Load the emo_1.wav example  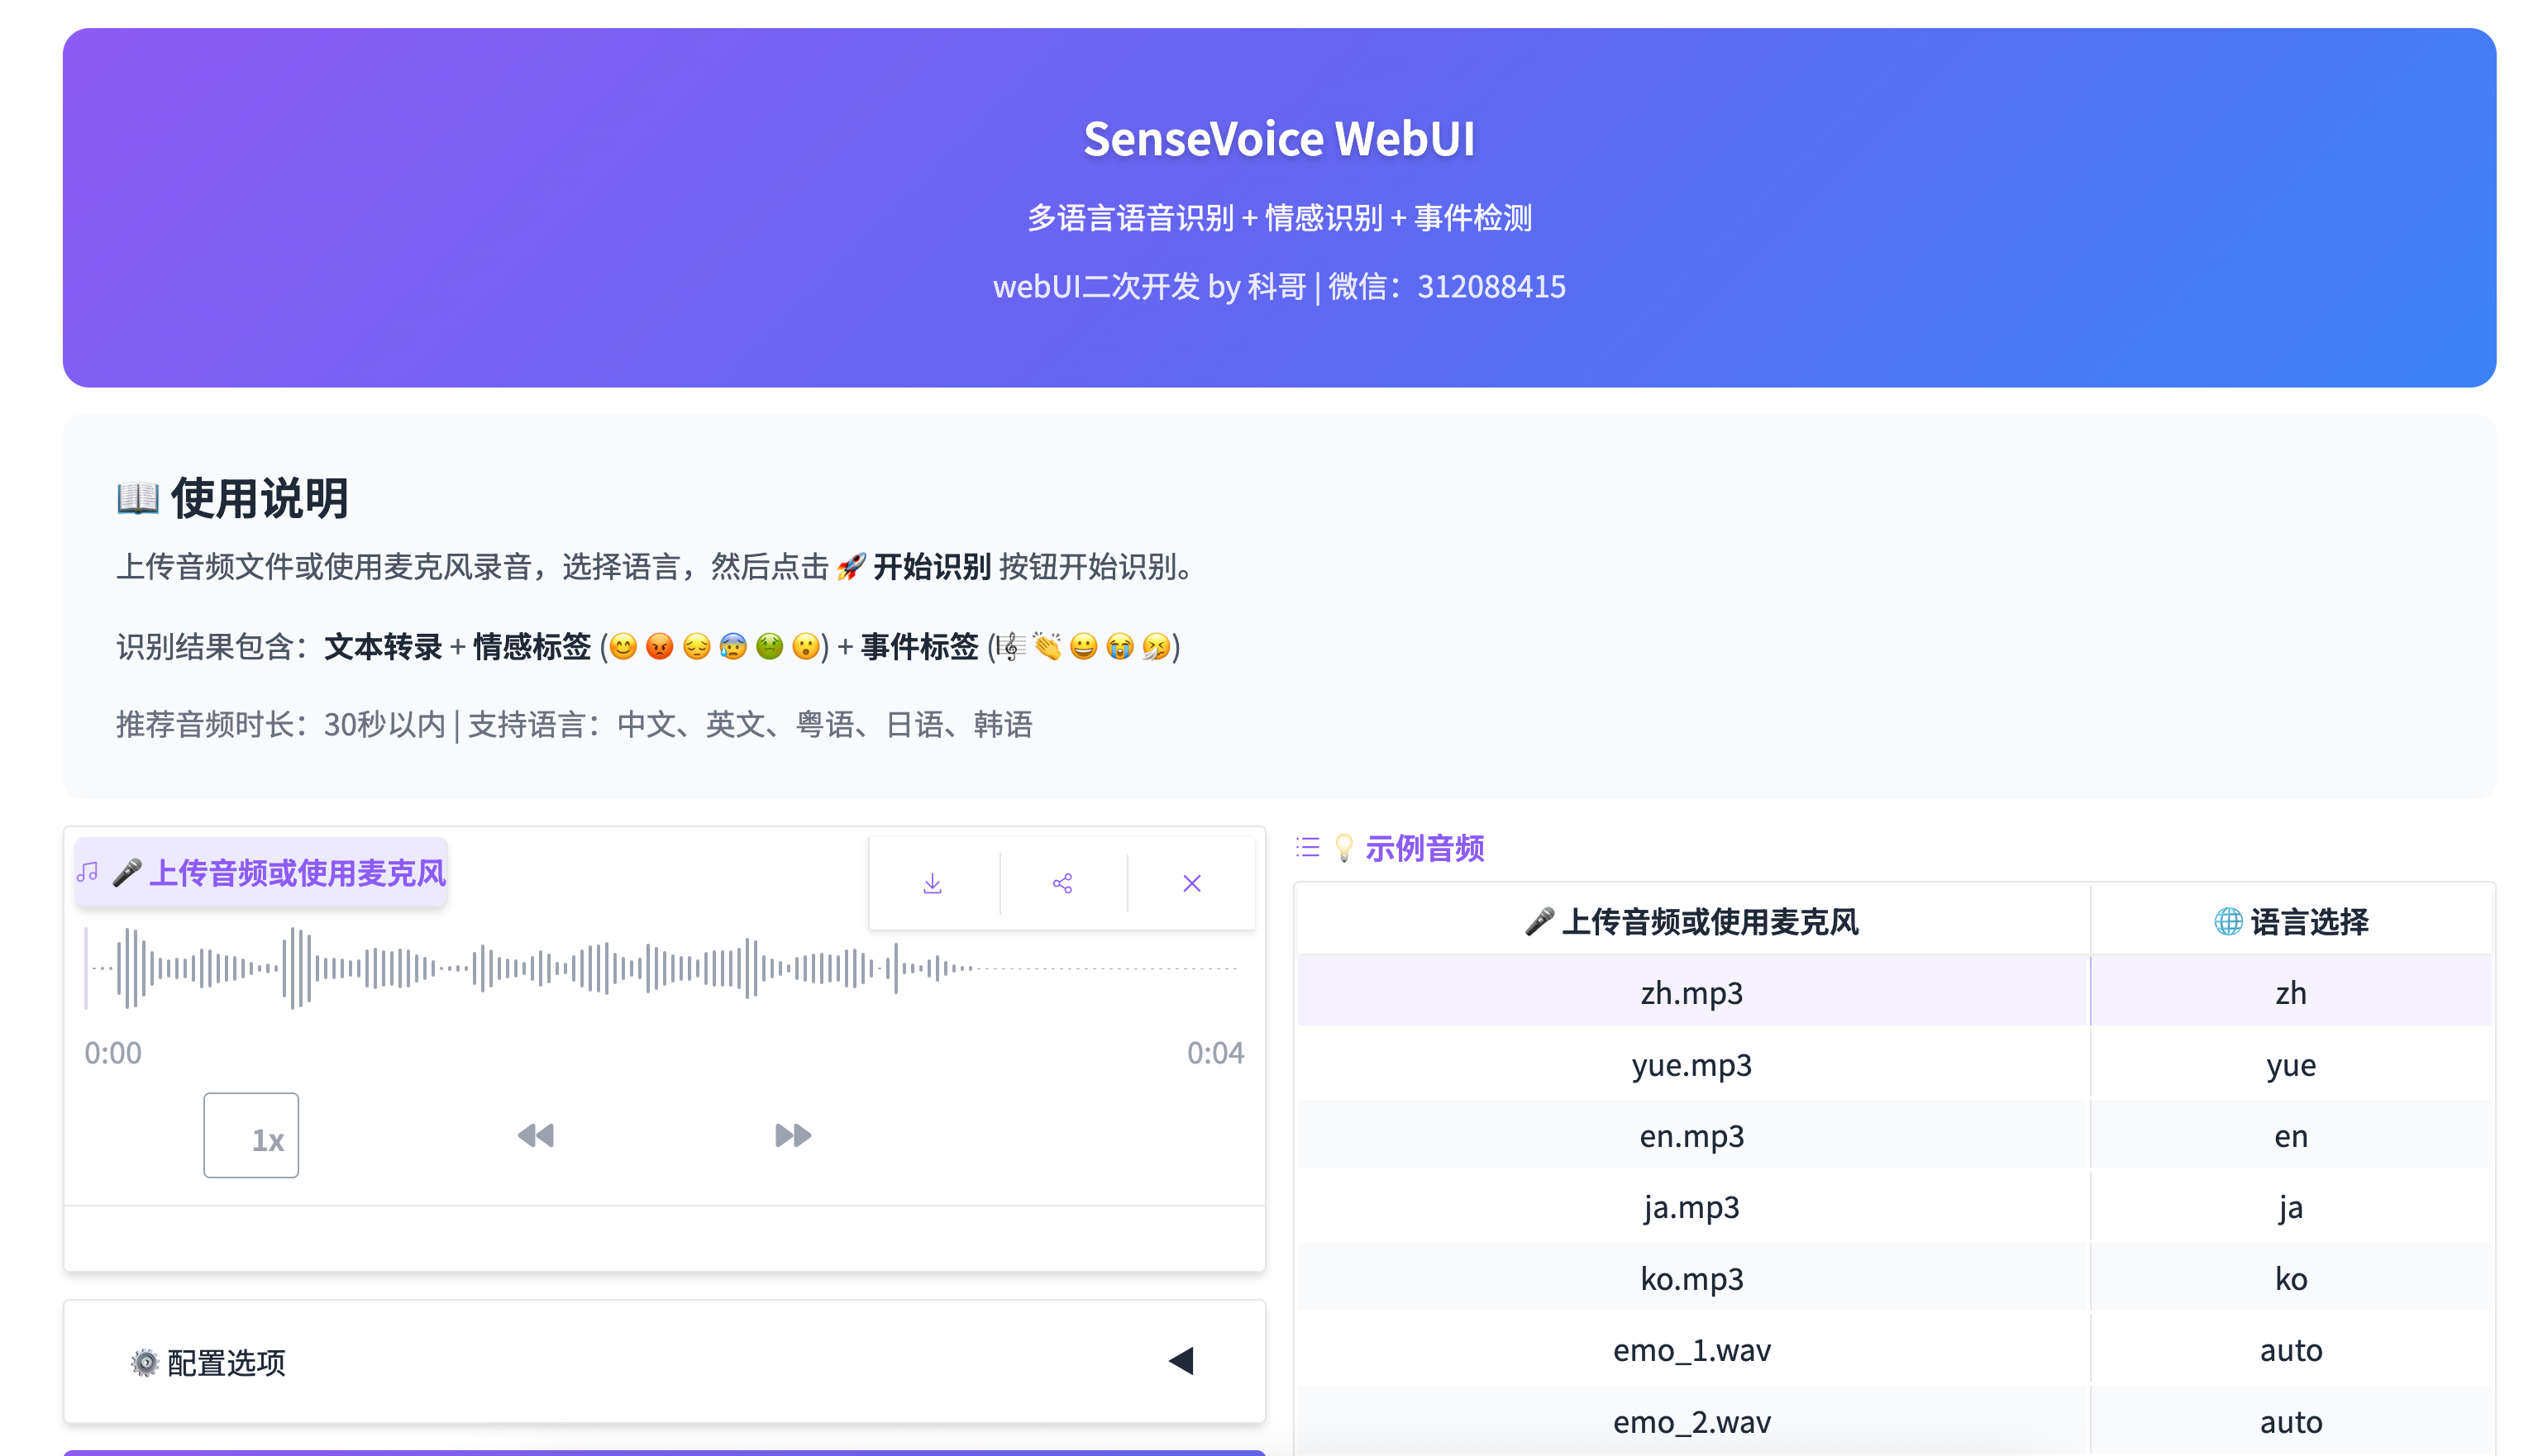1691,1350
